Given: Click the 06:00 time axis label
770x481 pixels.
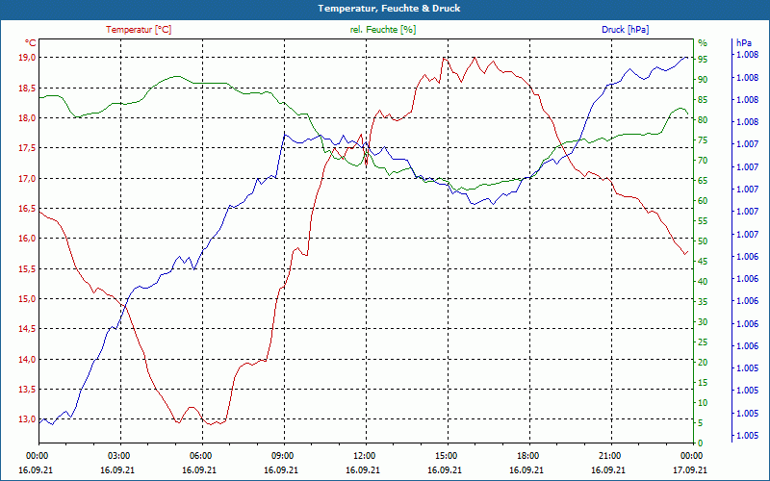Looking at the screenshot, I should [200, 456].
